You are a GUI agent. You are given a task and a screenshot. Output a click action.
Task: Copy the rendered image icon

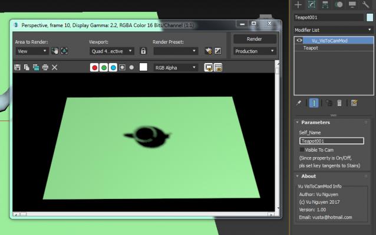tap(27, 67)
